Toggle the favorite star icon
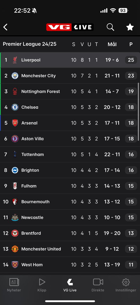This screenshot has height=305, width=140. [130, 27]
